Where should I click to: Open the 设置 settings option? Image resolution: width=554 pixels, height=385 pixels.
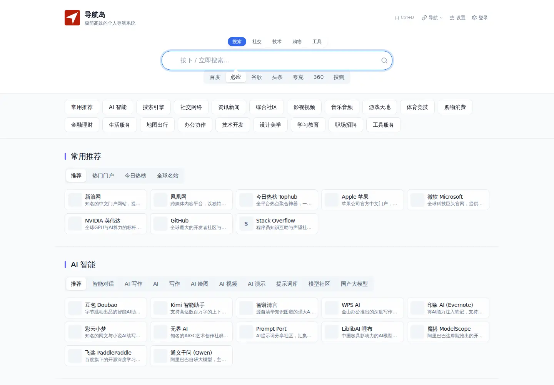coord(457,18)
